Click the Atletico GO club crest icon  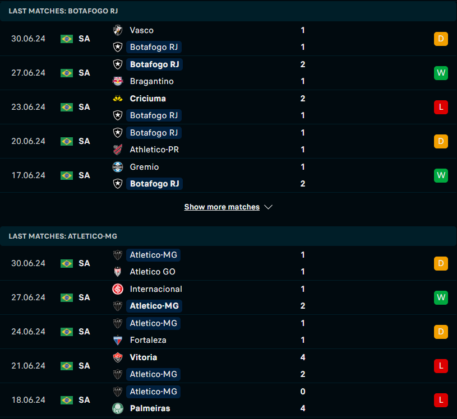(x=118, y=272)
